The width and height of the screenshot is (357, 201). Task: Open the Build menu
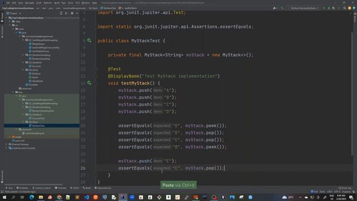coord(57,3)
